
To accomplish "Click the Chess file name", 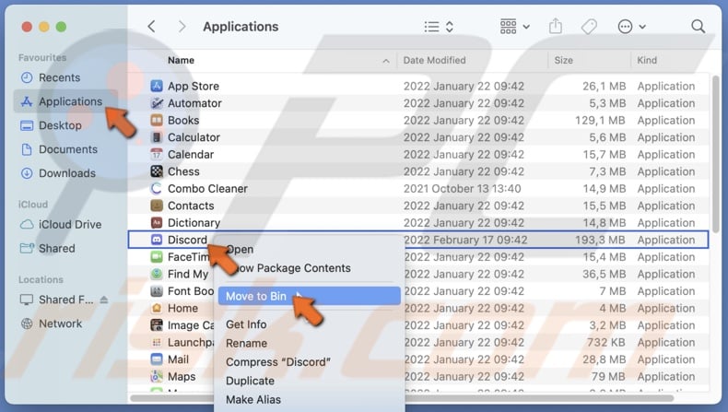I will point(183,171).
